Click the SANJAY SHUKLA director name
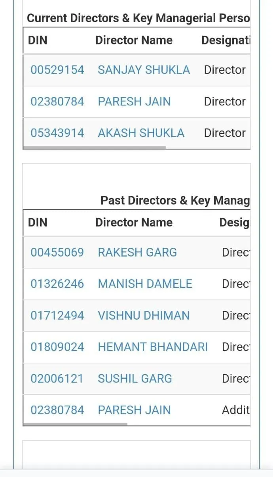This screenshot has height=477, width=273. point(144,70)
